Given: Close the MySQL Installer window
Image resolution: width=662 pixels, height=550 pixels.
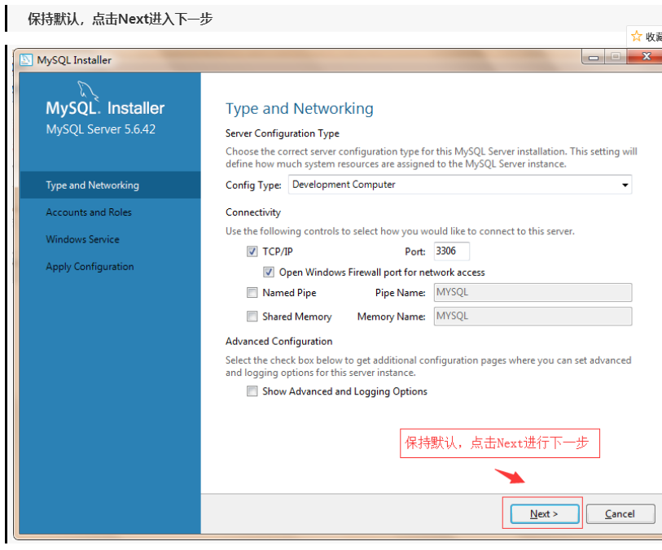Looking at the screenshot, I should coord(646,56).
